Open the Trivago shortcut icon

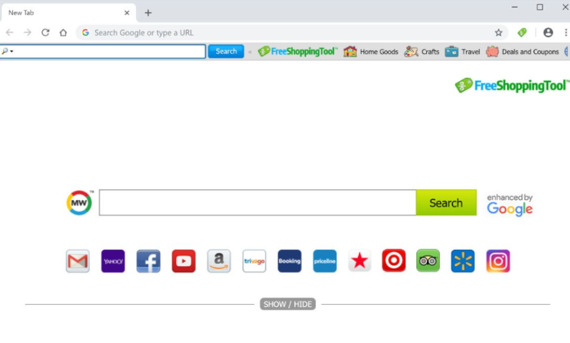click(254, 261)
